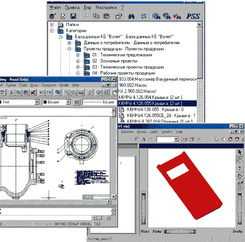This screenshot has height=242, width=245.
Task: Click the copy icon in PSS toolbar
Action: point(96,16)
